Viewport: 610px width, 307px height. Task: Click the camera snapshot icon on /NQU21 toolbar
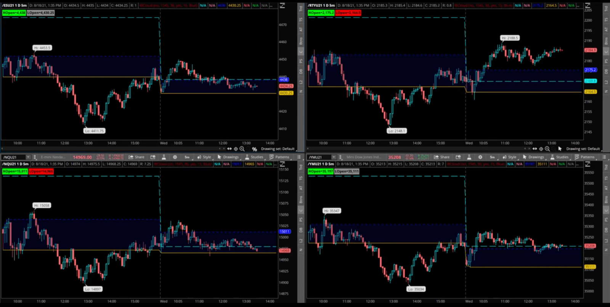click(x=153, y=157)
